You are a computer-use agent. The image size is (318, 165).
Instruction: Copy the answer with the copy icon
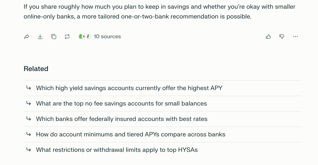click(x=54, y=37)
